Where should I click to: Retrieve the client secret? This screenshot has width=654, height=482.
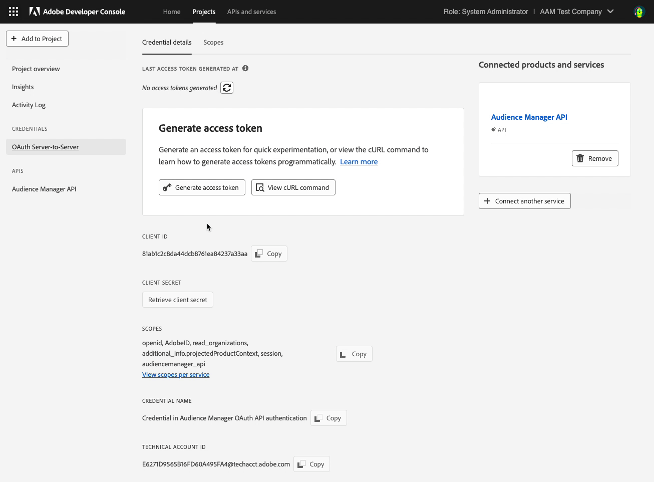click(177, 299)
